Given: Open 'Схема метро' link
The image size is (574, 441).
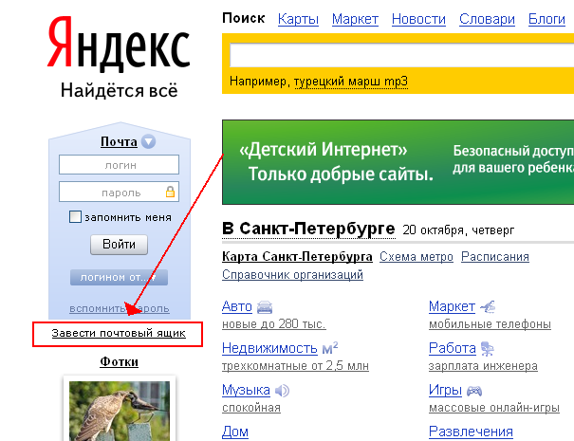Looking at the screenshot, I should point(417,257).
